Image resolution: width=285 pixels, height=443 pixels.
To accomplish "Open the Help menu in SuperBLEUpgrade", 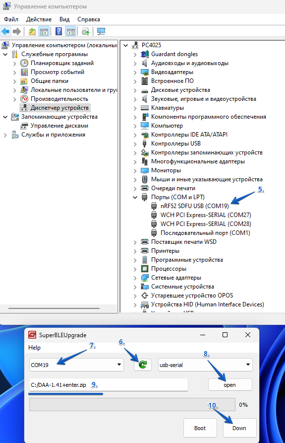I will click(34, 348).
